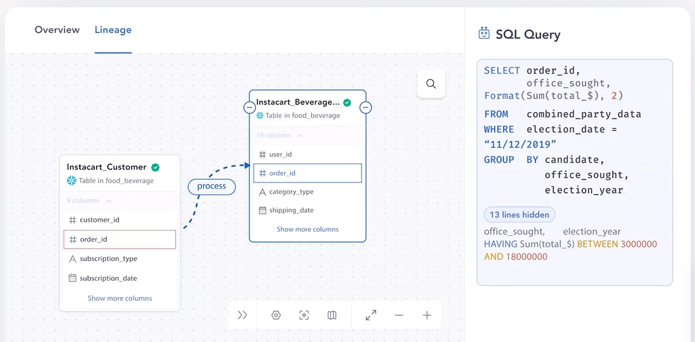Screen dimensions: 695x342
Task: Zoom in with the plus icon
Action: [427, 315]
